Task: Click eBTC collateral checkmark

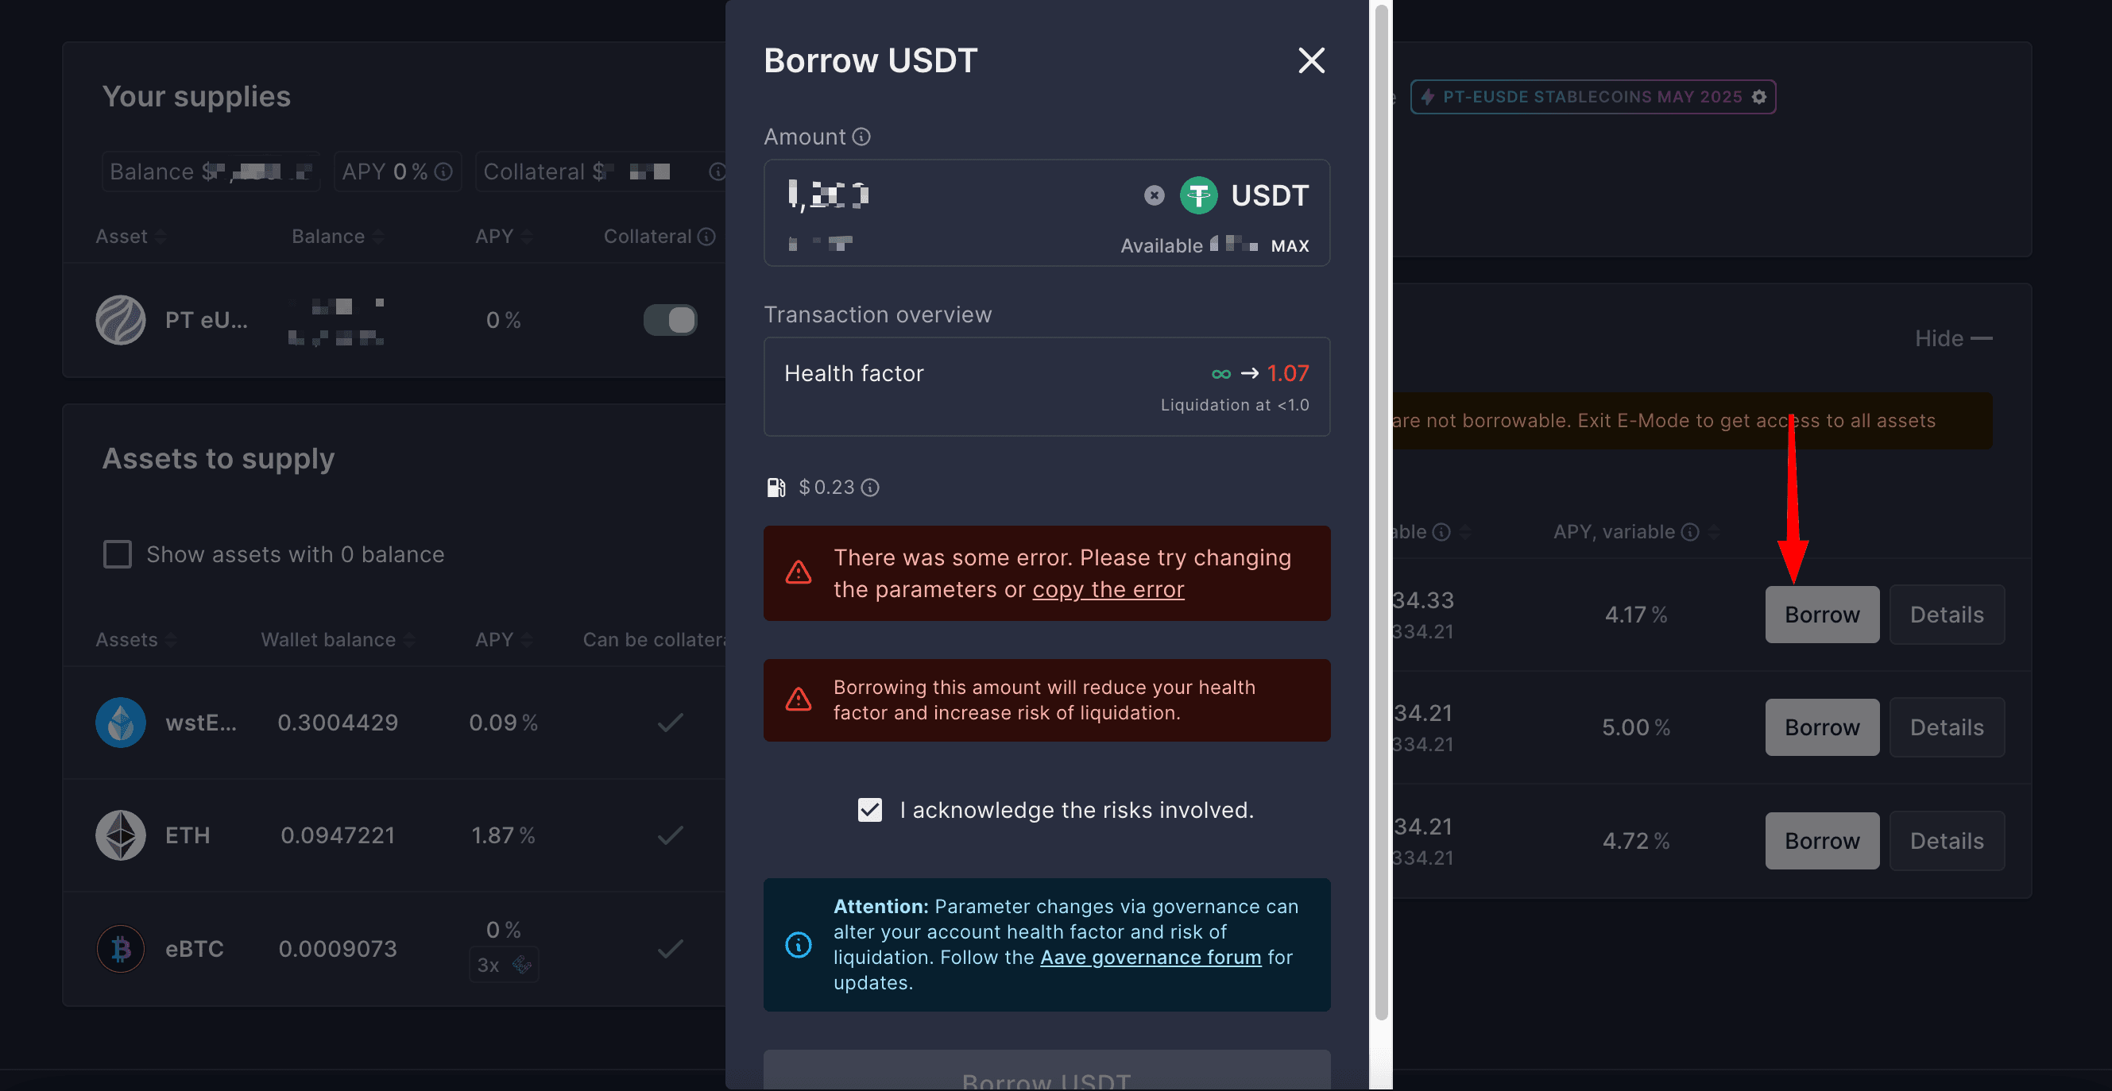Action: pyautogui.click(x=670, y=949)
